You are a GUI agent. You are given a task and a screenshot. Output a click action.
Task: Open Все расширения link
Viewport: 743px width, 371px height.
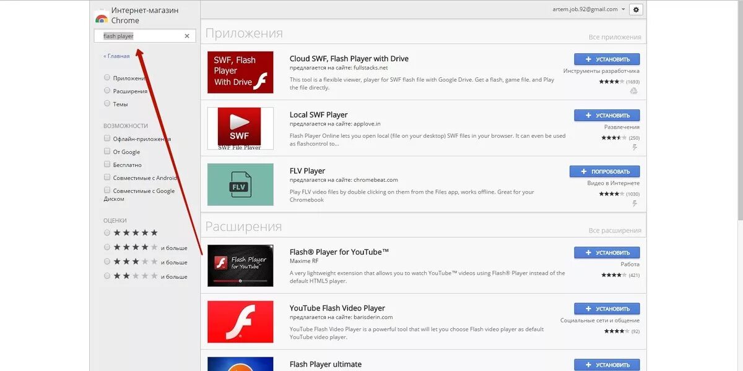click(615, 231)
